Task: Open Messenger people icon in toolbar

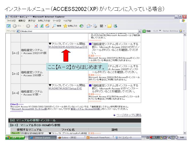Action: pos(115,26)
